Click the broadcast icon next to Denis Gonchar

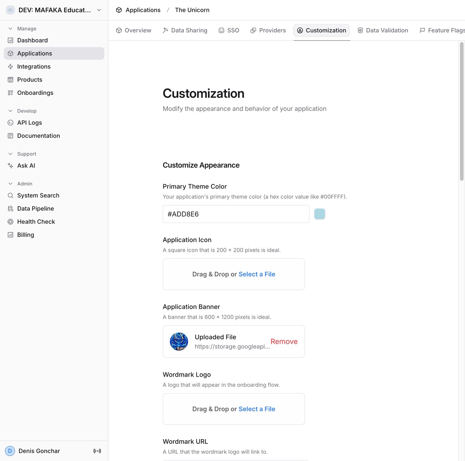pyautogui.click(x=97, y=451)
